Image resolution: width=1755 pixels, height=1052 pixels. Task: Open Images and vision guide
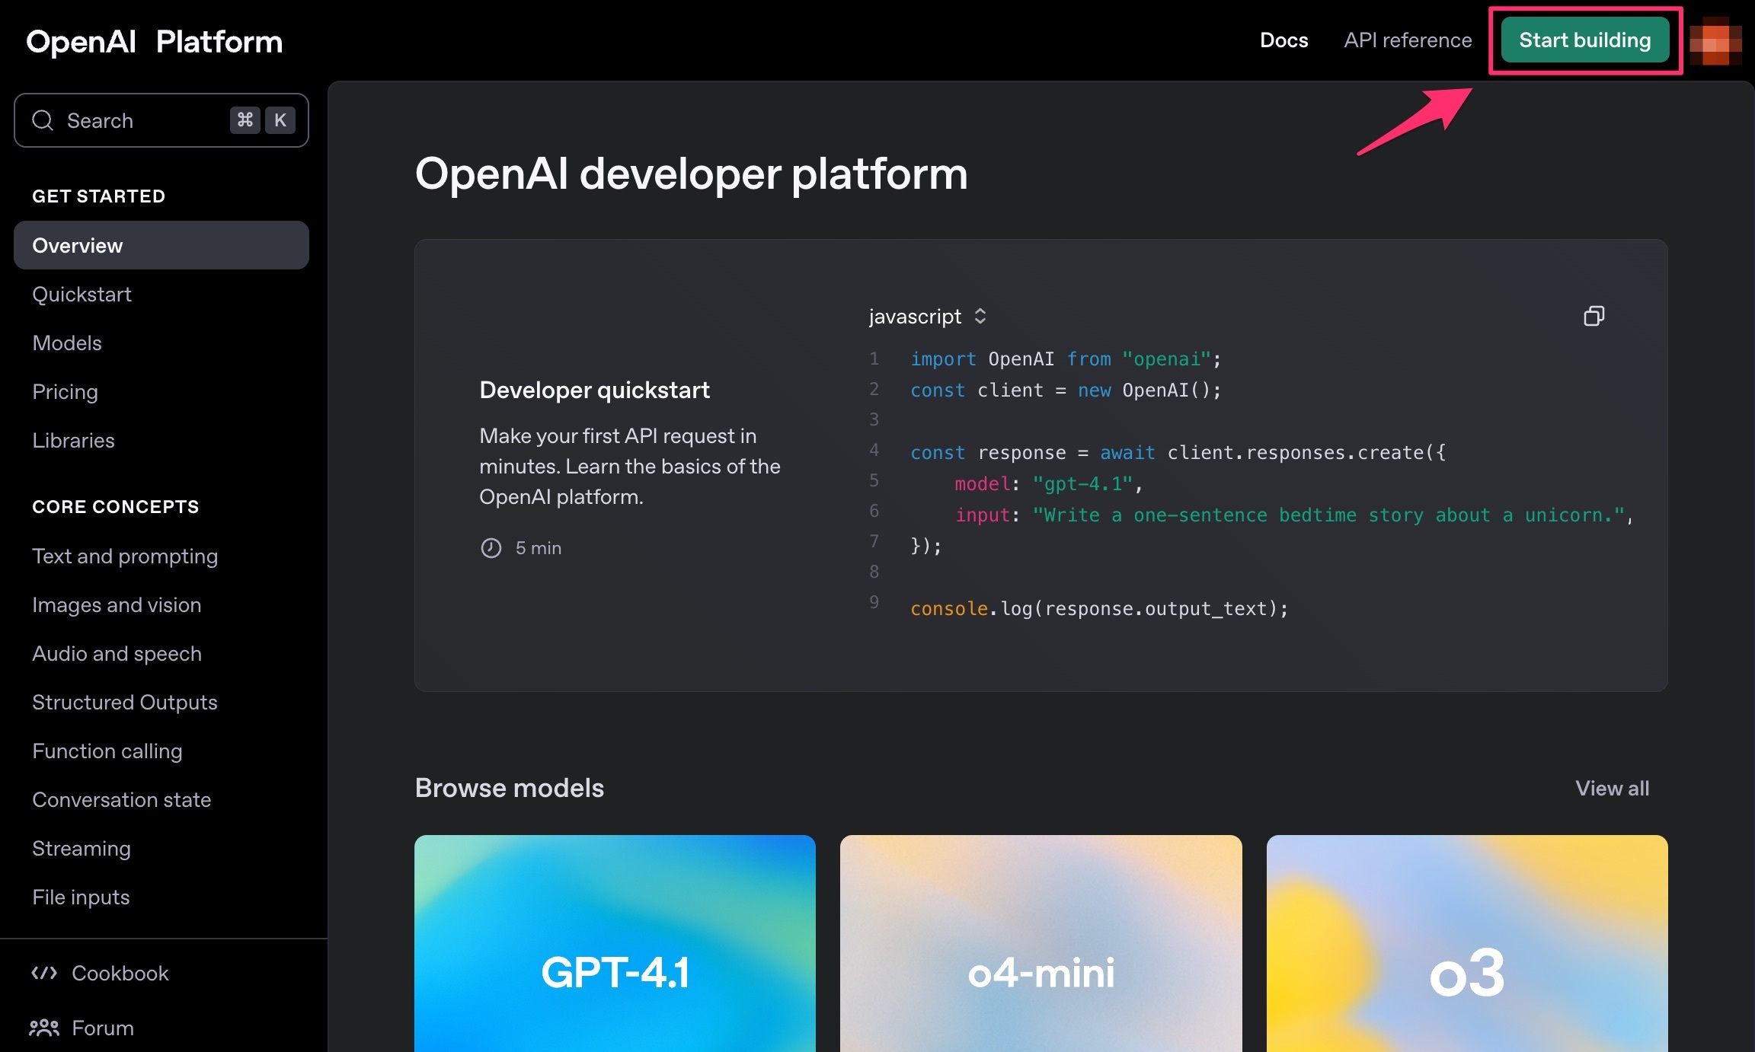point(117,605)
